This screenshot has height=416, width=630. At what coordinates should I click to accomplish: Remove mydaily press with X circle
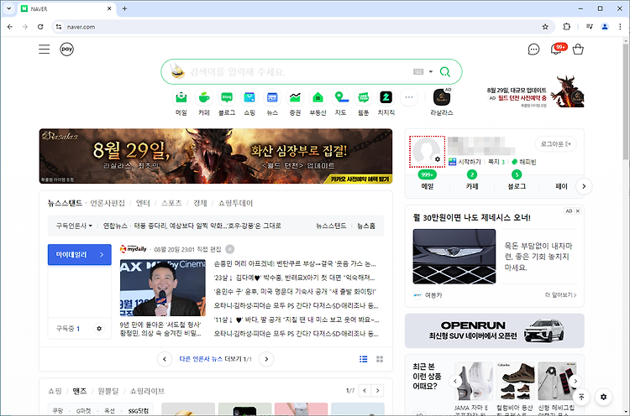[x=230, y=249]
